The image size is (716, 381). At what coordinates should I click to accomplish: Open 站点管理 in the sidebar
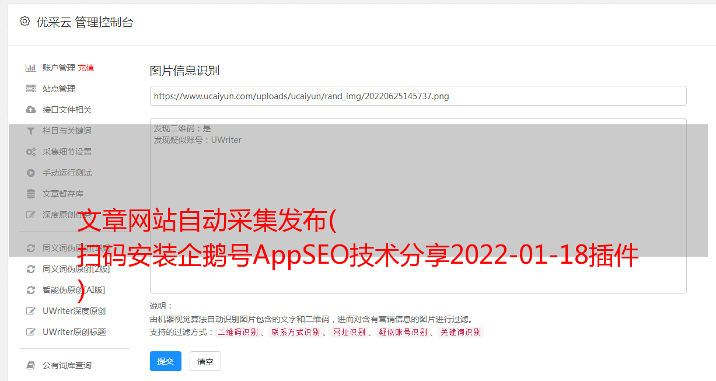click(59, 89)
